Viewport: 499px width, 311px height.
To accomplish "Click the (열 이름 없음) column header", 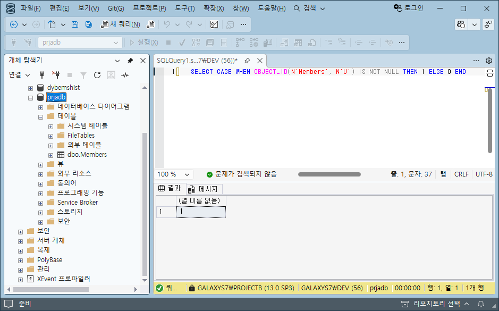I will 201,200.
